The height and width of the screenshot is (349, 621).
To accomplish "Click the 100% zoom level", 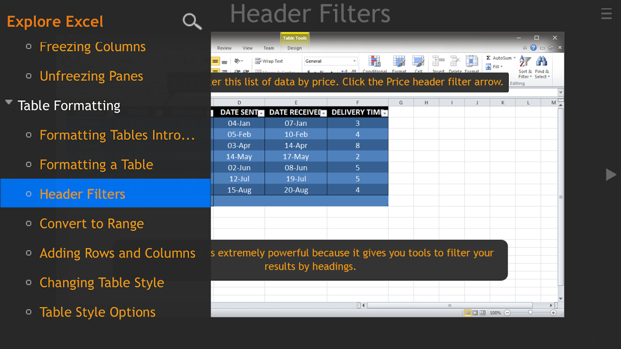I will pos(495,313).
